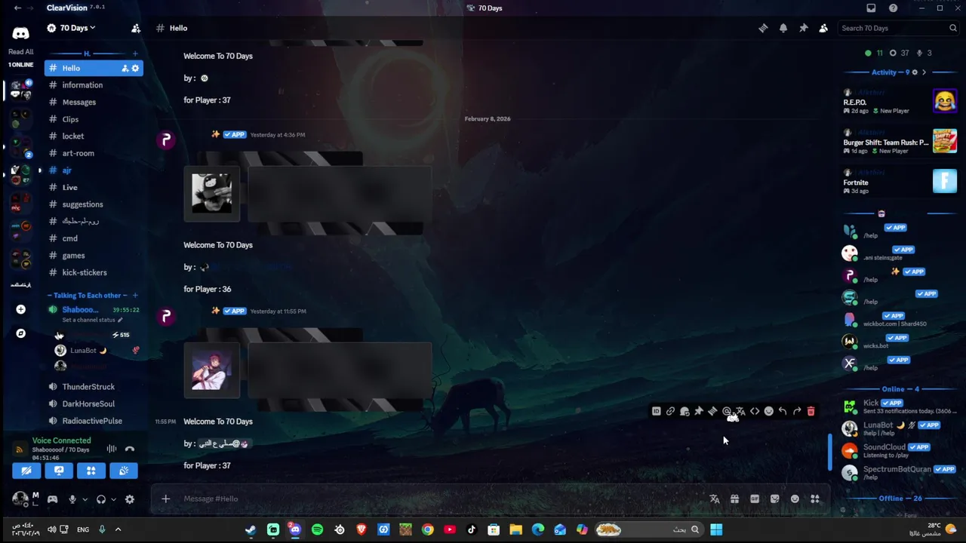The height and width of the screenshot is (543, 966).
Task: Open apps launcher in message box
Action: [x=815, y=499]
